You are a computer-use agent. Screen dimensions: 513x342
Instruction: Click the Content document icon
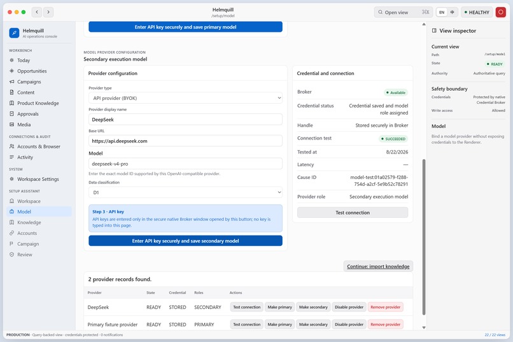tap(12, 92)
